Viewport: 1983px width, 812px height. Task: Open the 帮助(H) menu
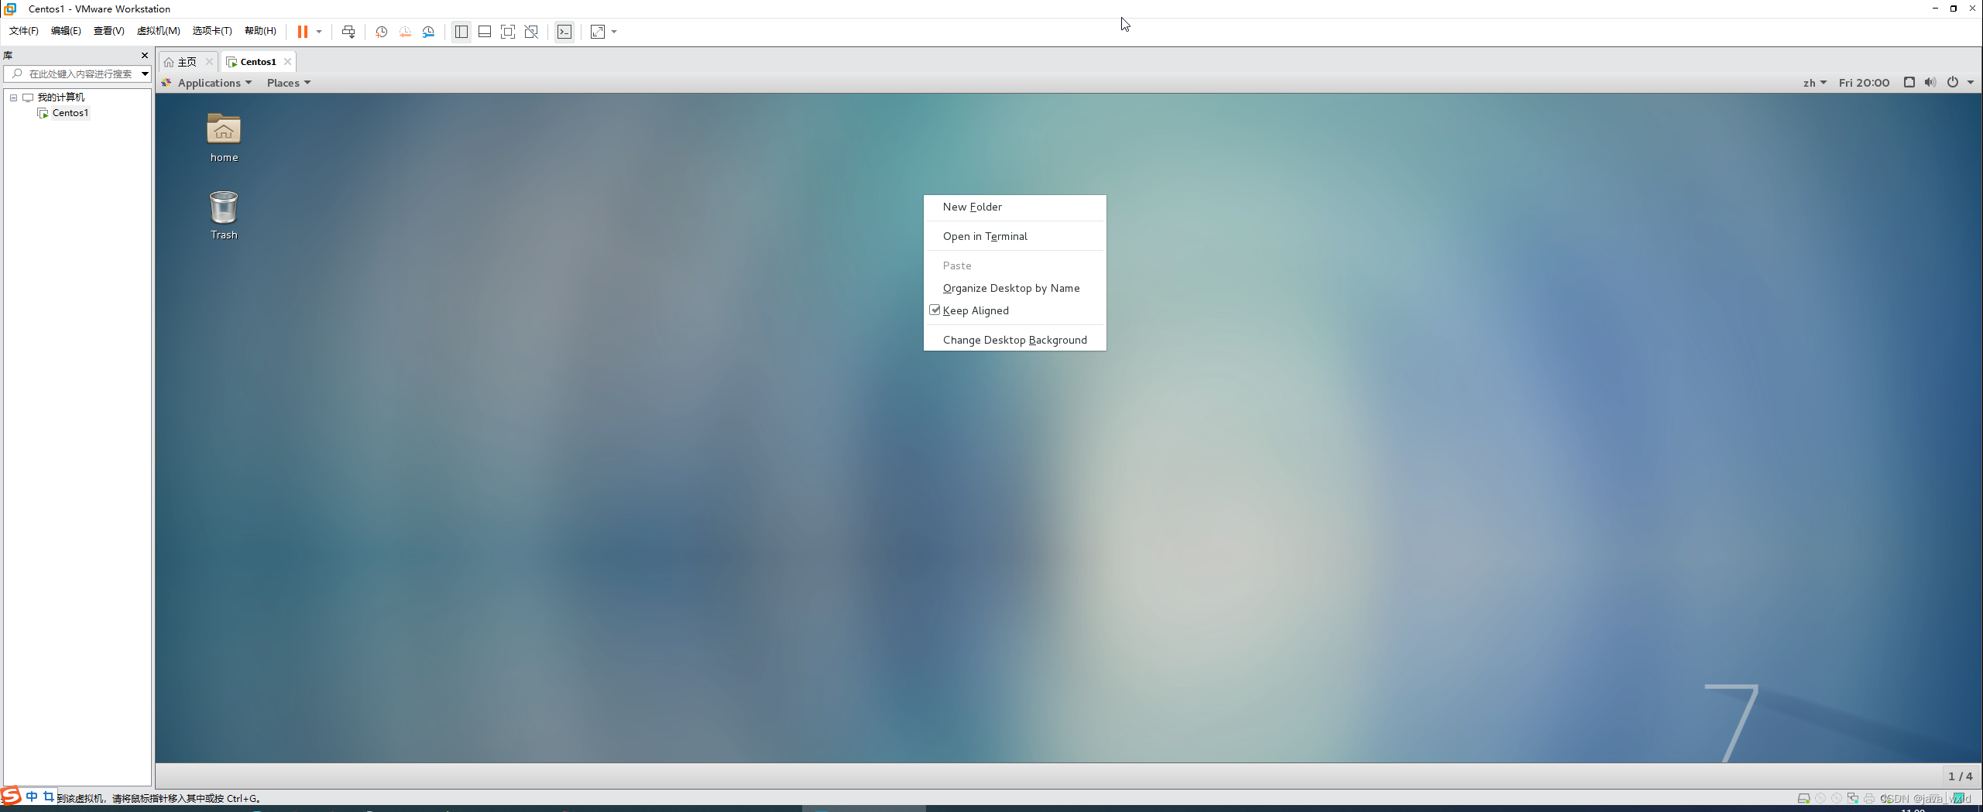260,31
